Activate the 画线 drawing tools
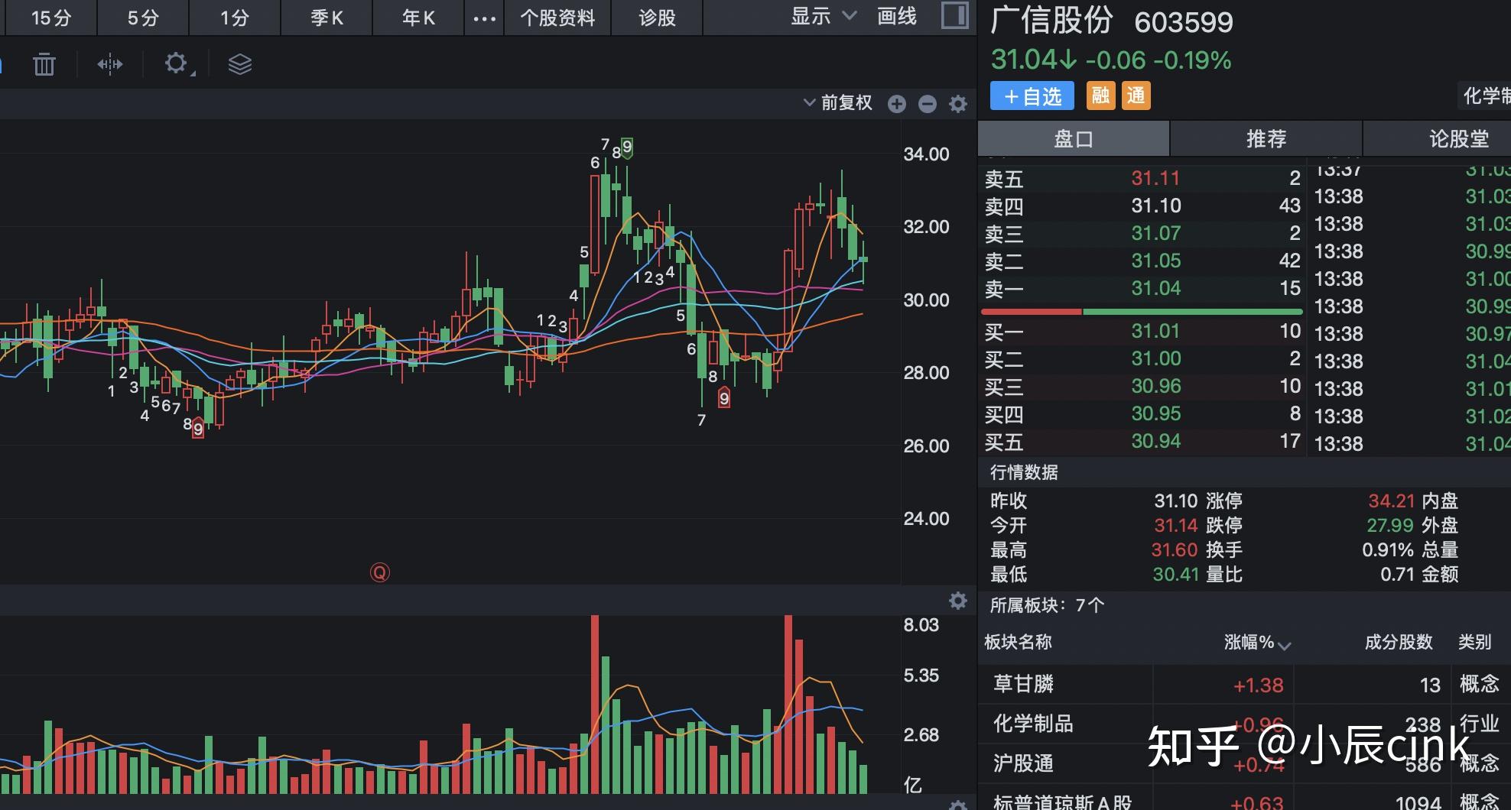 point(897,16)
